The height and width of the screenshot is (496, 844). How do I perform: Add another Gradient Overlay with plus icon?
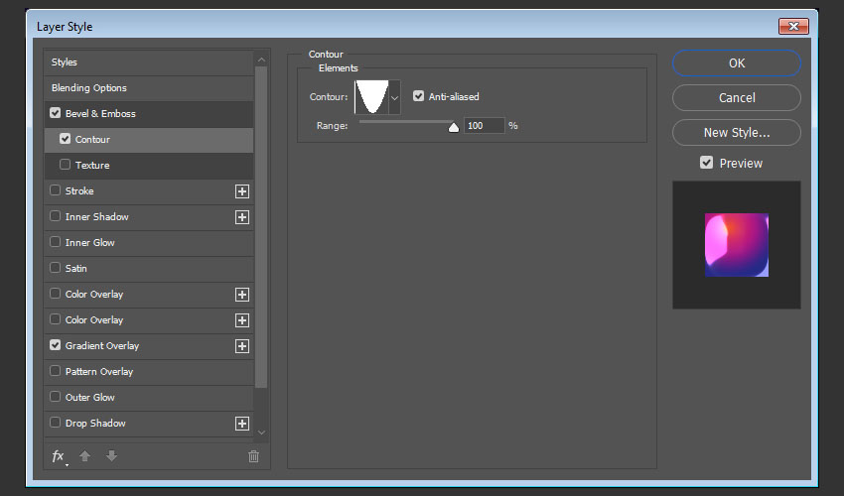coord(241,346)
